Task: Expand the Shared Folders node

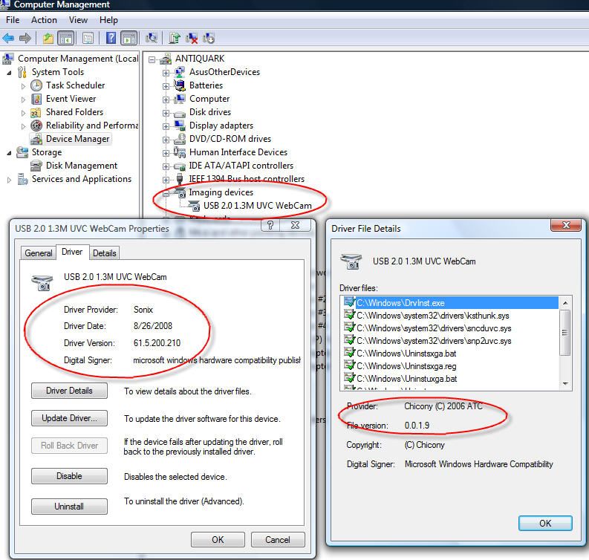Action: [23, 113]
